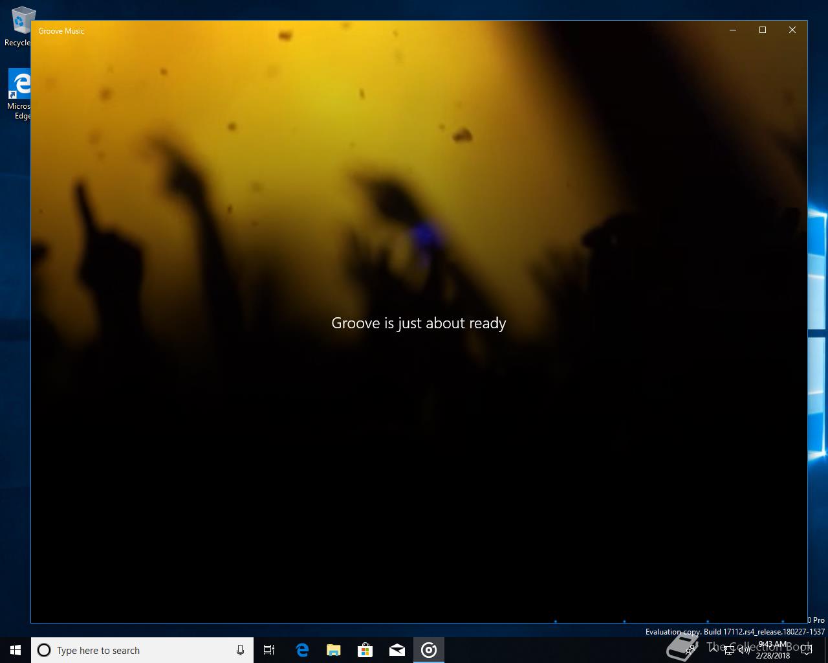Image resolution: width=828 pixels, height=663 pixels.
Task: Open the People icon in system tray
Action: tap(691, 650)
